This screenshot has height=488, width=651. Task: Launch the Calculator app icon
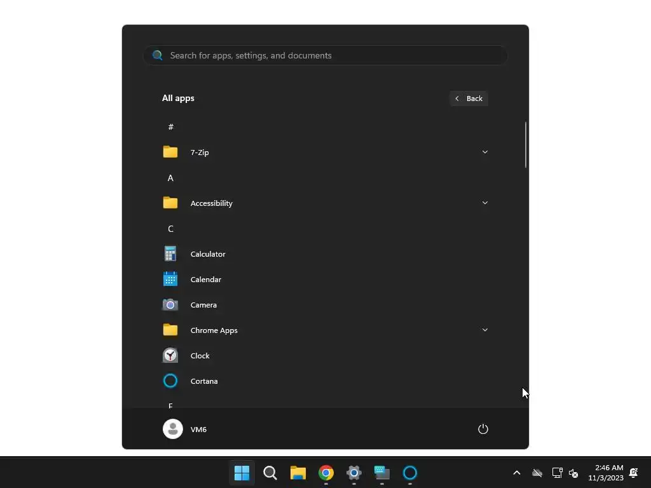click(170, 254)
